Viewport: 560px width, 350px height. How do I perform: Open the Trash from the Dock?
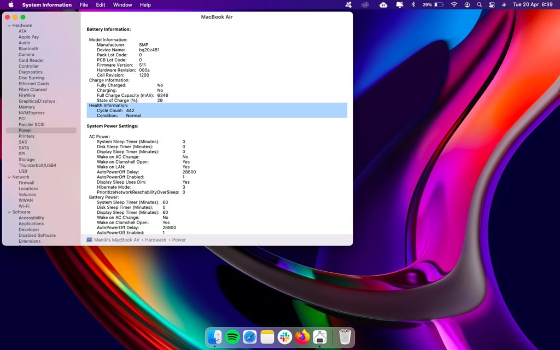point(343,337)
